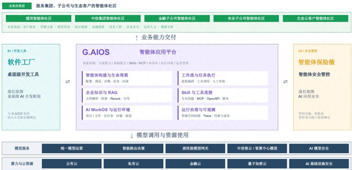This screenshot has height=170, width=352.
Task: Click the 业务应用层 green label
Action: click(x=17, y=6)
